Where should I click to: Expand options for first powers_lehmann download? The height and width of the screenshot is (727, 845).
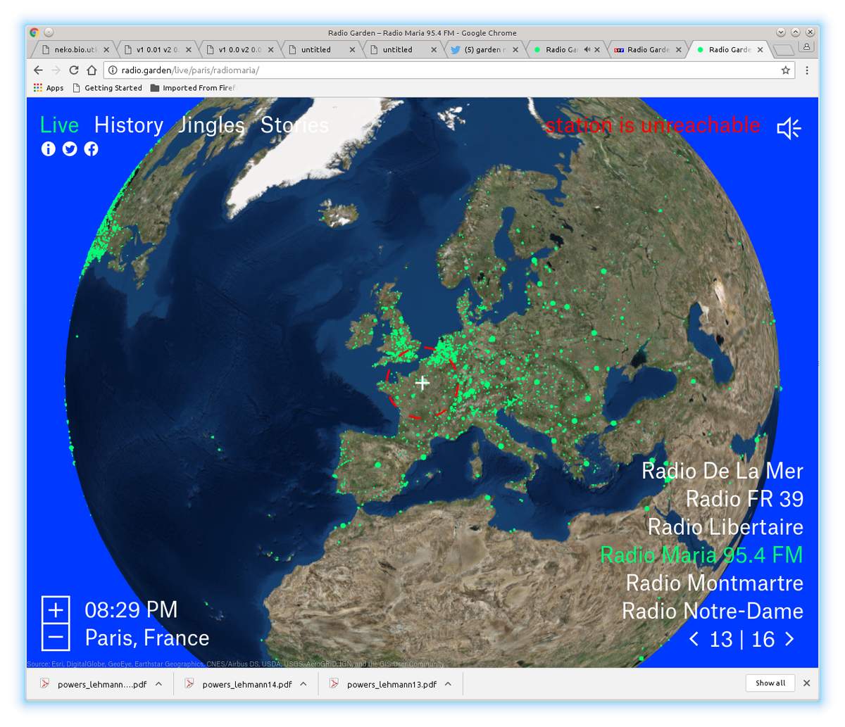point(158,684)
